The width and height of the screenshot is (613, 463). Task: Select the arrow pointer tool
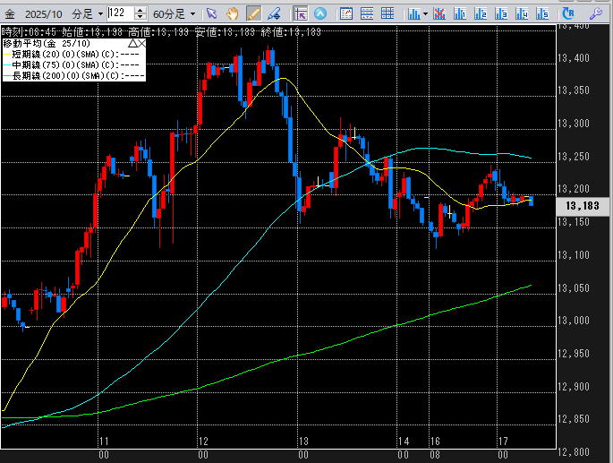tap(211, 14)
